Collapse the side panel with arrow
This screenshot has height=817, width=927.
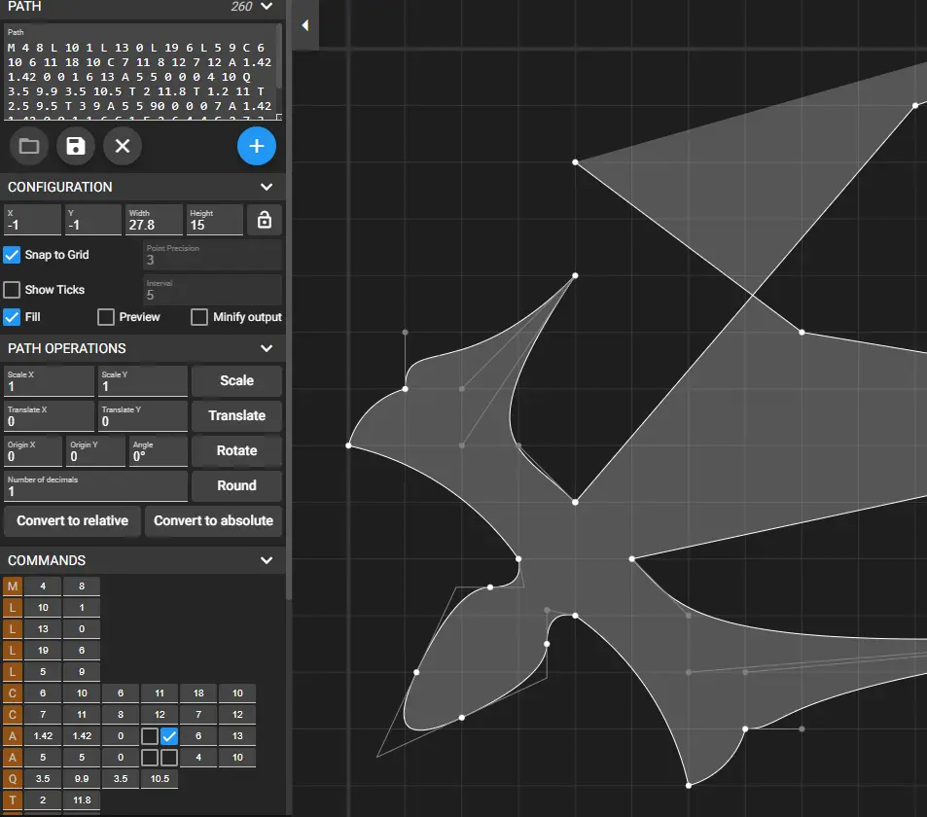pyautogui.click(x=304, y=25)
